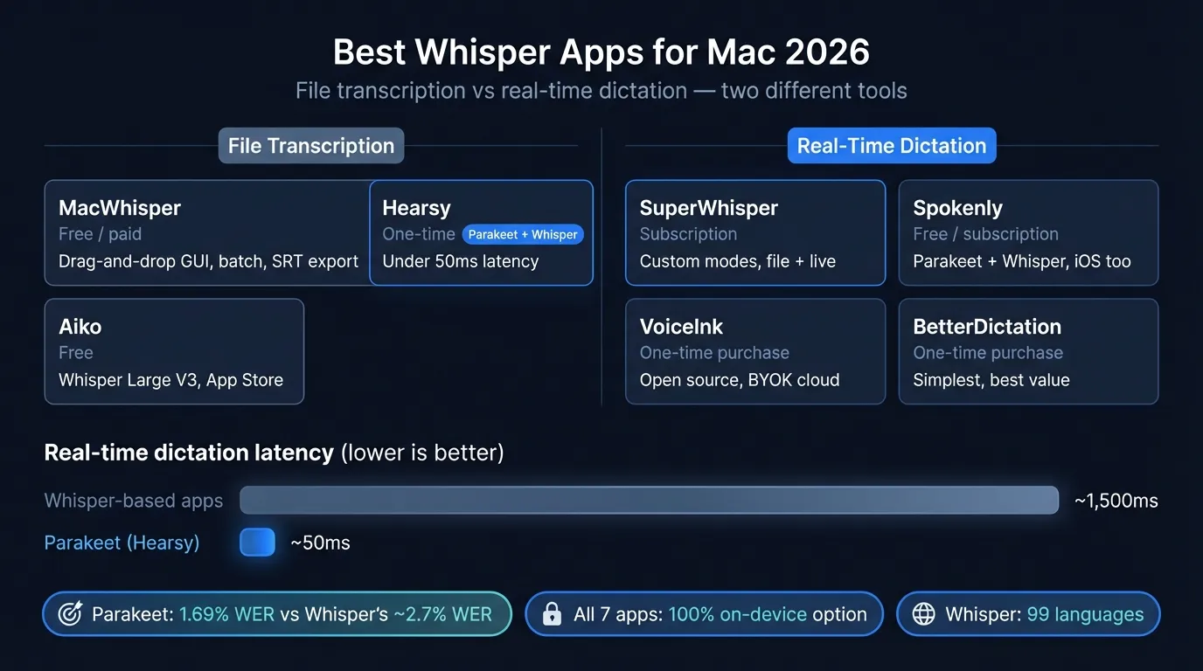The height and width of the screenshot is (671, 1203).
Task: Select the Real-Time Dictation tab
Action: click(x=891, y=145)
